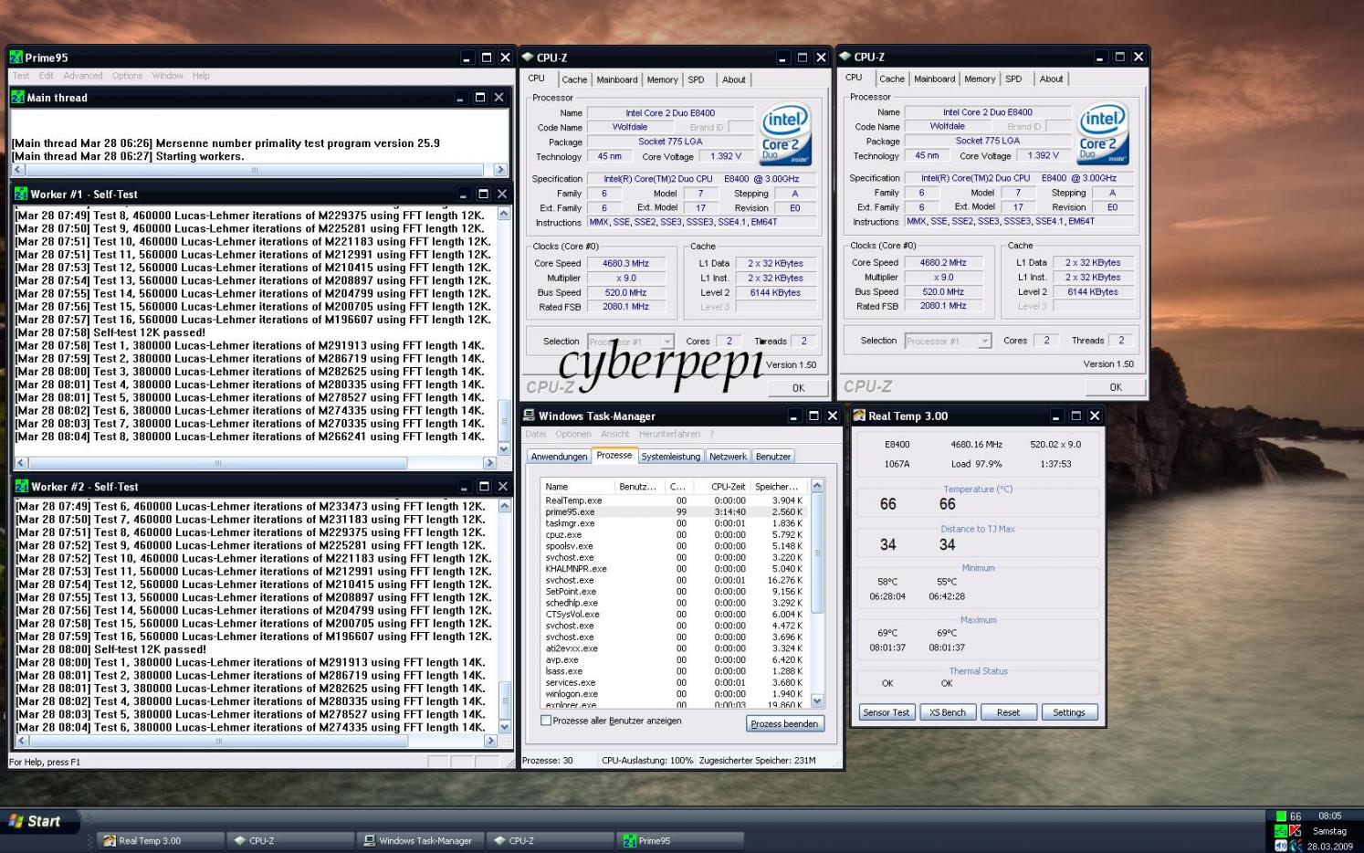This screenshot has width=1364, height=853.
Task: Click Reset button in Real Temp
Action: 1008,712
